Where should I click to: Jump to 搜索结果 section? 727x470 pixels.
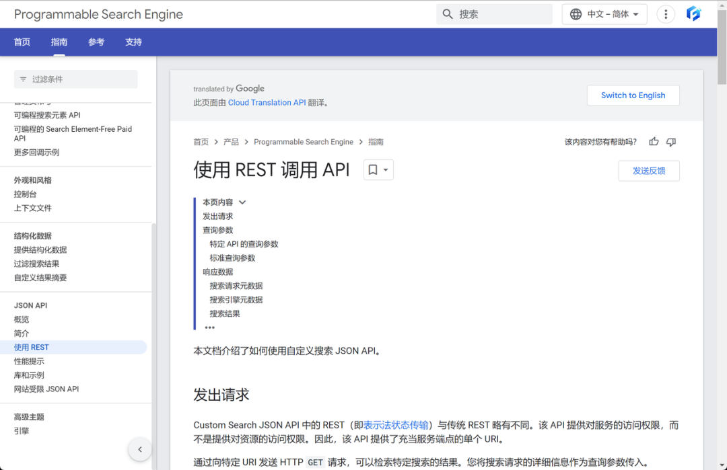pos(224,313)
